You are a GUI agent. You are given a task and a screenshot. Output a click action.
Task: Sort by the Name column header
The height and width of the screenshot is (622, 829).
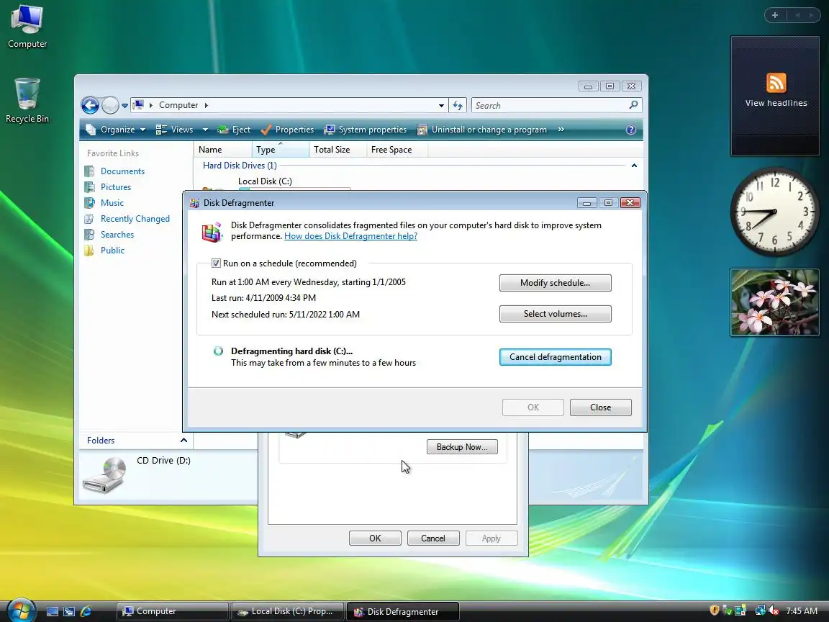click(x=222, y=150)
